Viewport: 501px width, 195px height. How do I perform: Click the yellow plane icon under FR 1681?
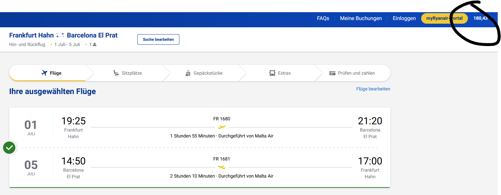(222, 167)
